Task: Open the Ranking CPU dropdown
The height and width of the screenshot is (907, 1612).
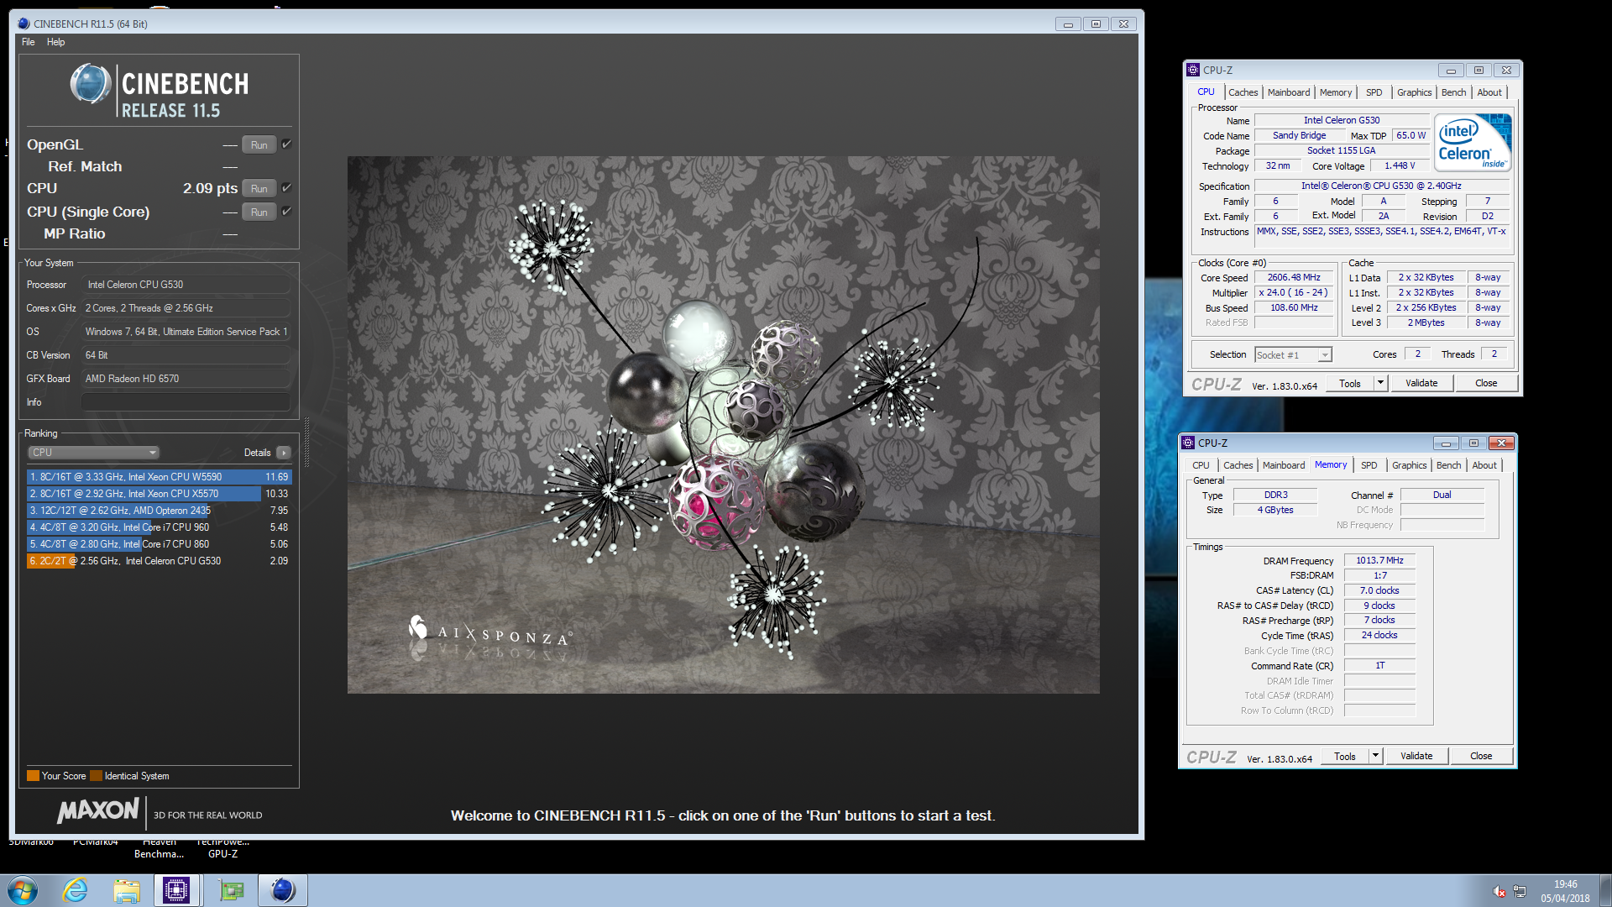Action: (93, 452)
